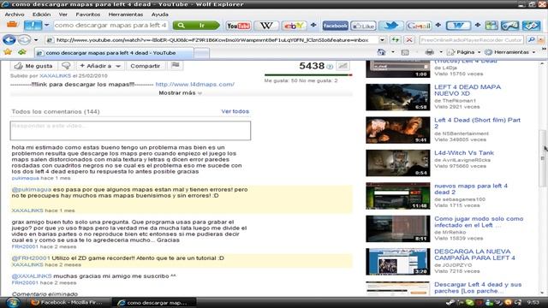
Task: Open the Página dropdown menu
Action: click(x=464, y=52)
